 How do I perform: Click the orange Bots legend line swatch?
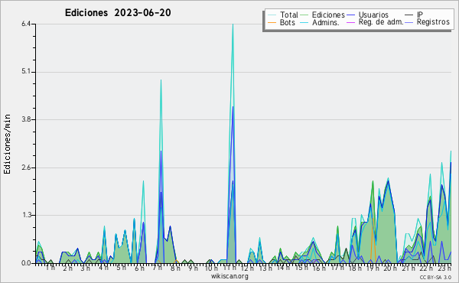pos(272,22)
